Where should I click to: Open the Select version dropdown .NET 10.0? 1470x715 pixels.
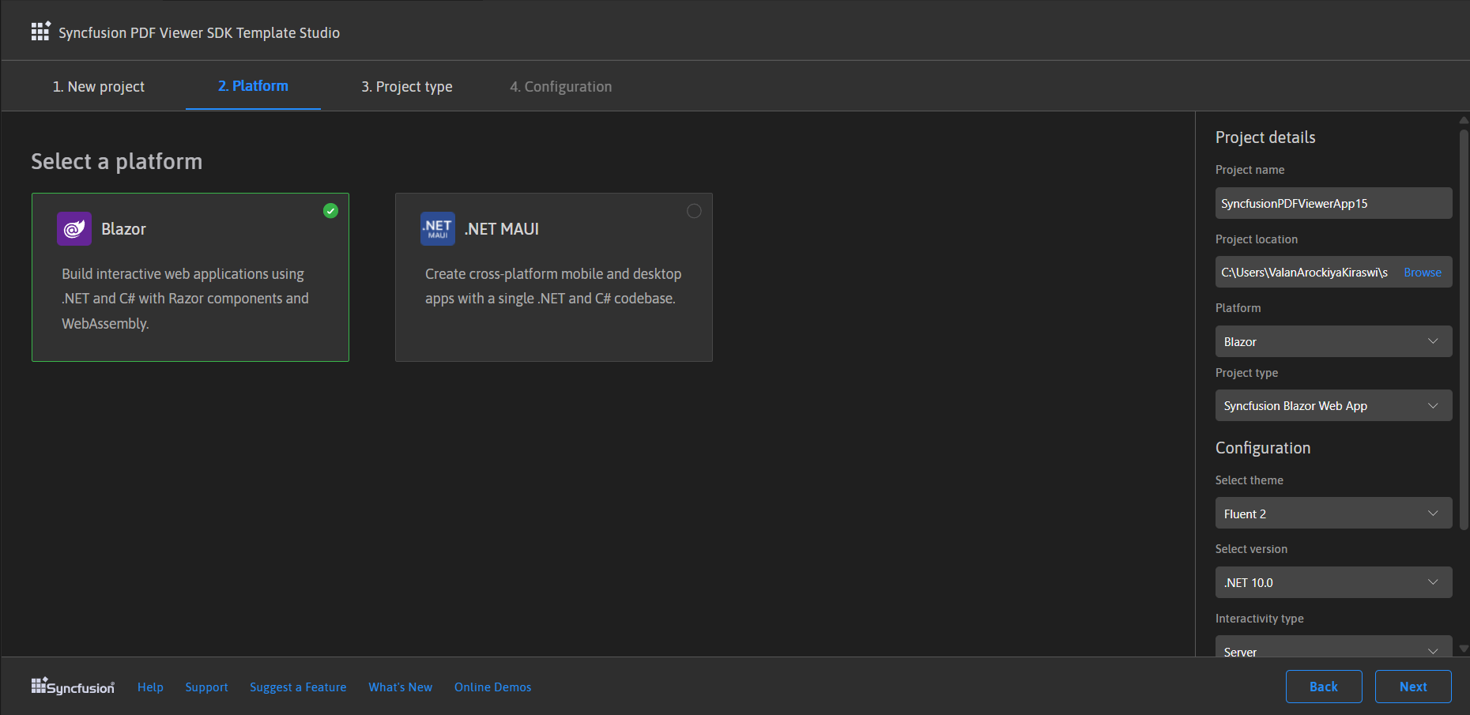(x=1333, y=582)
